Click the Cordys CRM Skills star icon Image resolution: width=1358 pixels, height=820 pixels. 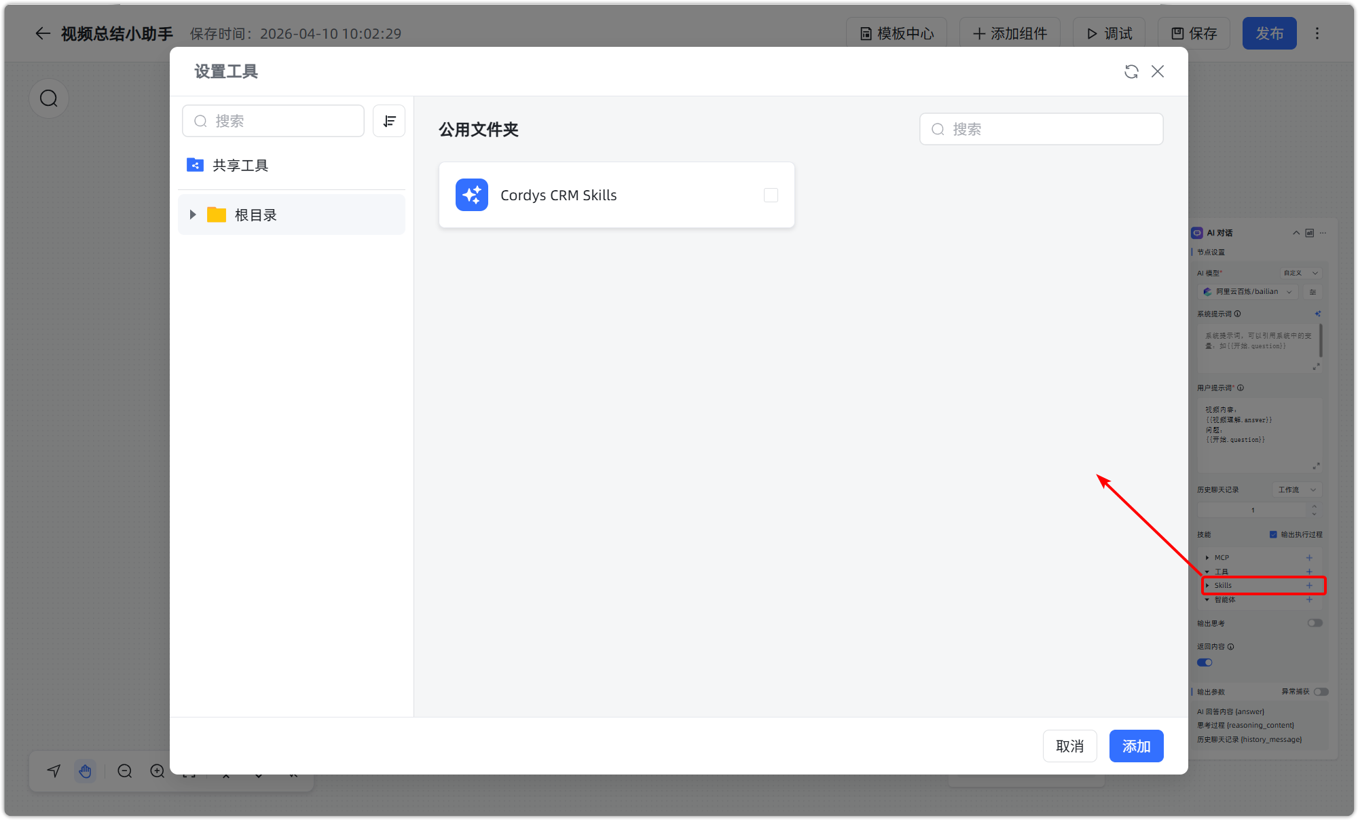[472, 195]
